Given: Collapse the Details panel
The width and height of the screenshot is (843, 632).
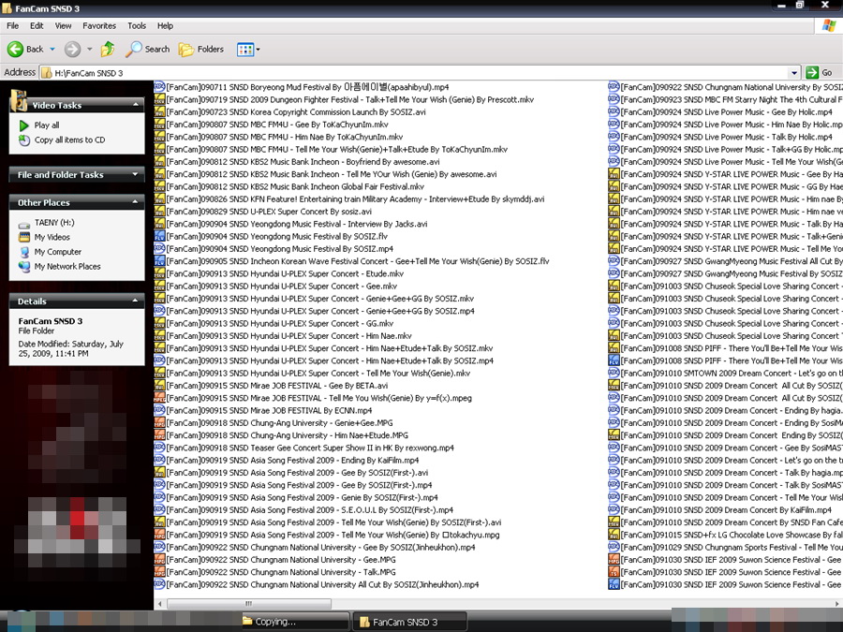Looking at the screenshot, I should 136,301.
